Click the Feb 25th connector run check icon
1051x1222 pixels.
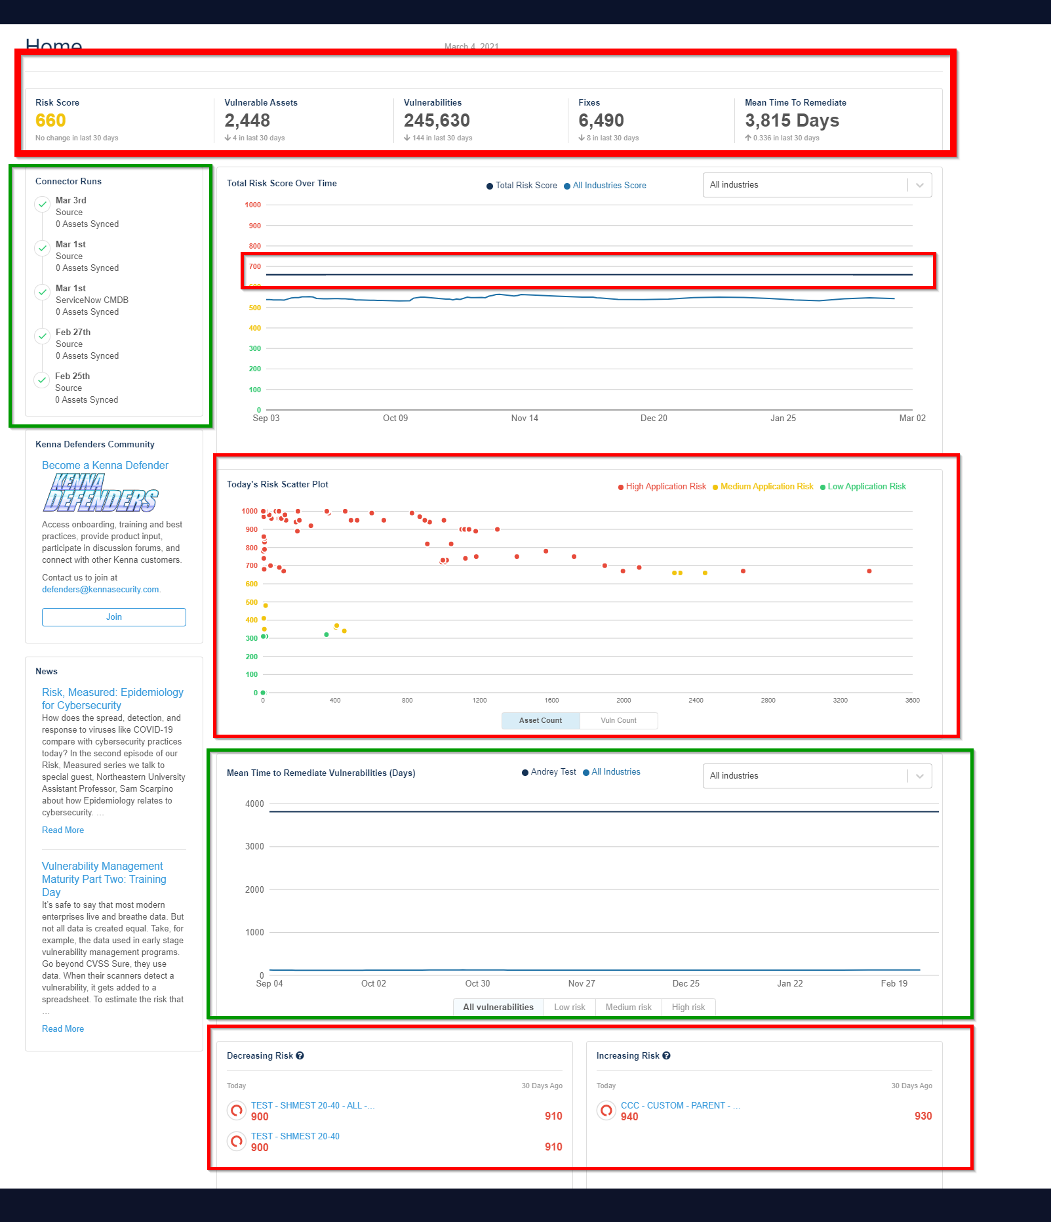click(42, 380)
